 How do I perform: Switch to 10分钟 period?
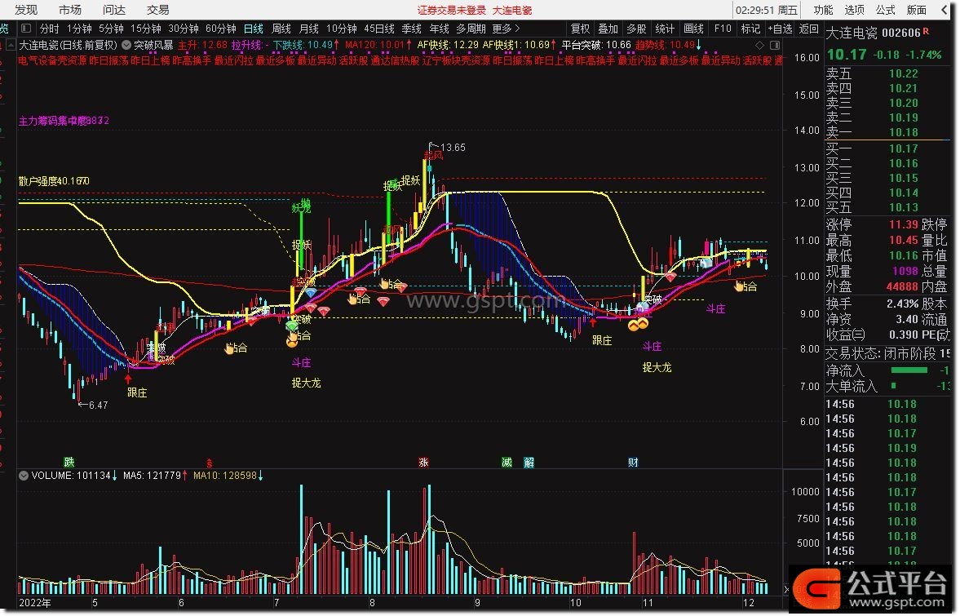[x=342, y=29]
